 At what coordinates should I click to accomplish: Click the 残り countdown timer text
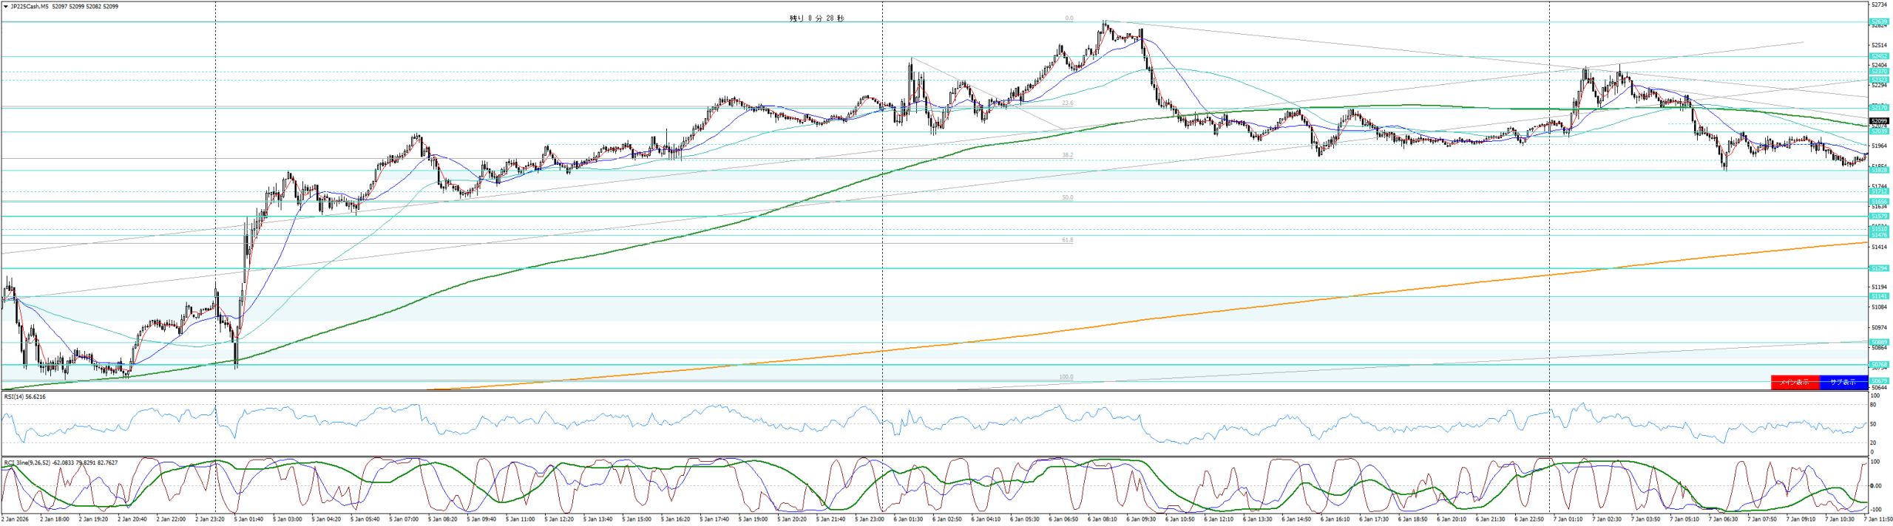816,18
